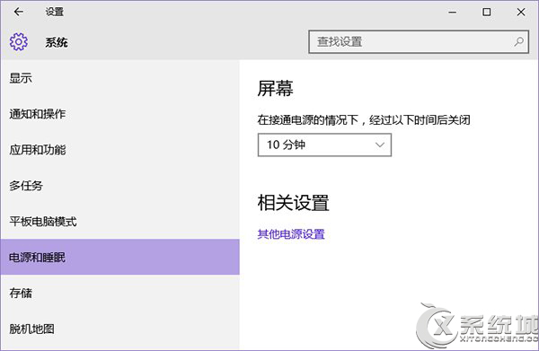Screen dimensions: 539x351
Task: Click the 系统 page title
Action: coord(57,42)
